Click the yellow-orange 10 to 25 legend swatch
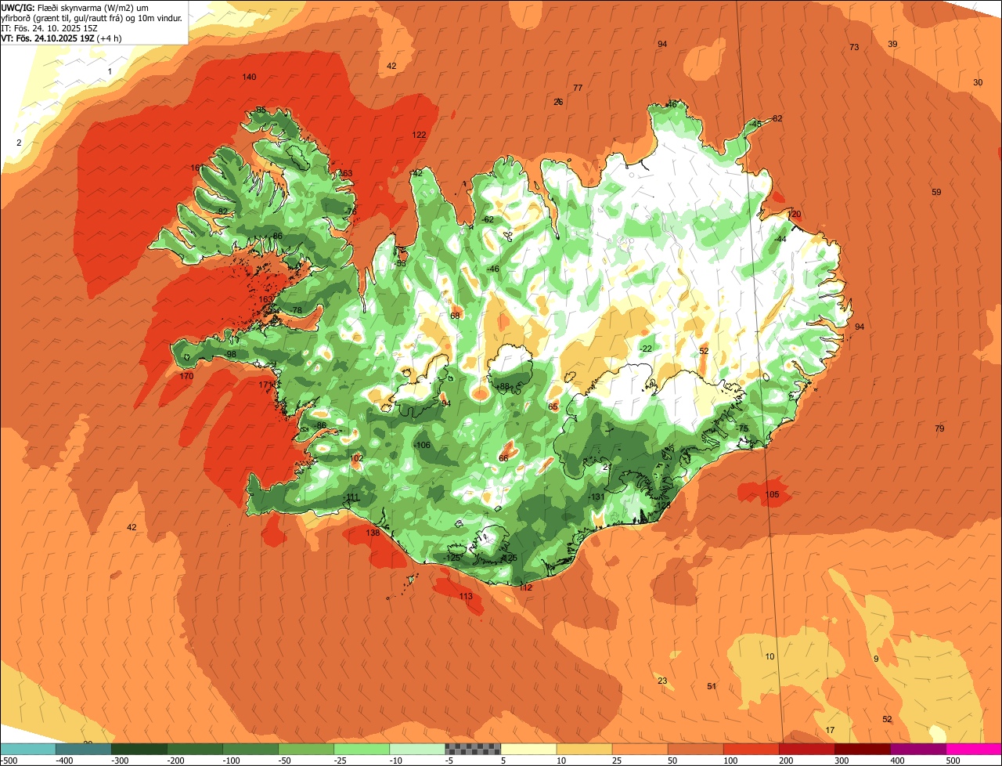The image size is (1002, 766). tap(584, 749)
